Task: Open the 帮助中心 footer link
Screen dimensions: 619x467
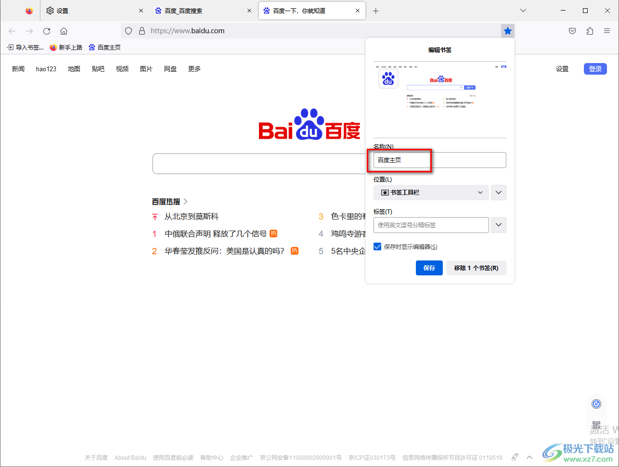Action: tap(212, 458)
